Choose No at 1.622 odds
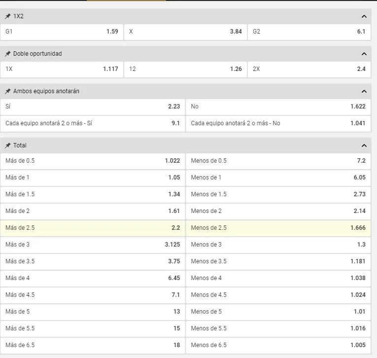 278,107
